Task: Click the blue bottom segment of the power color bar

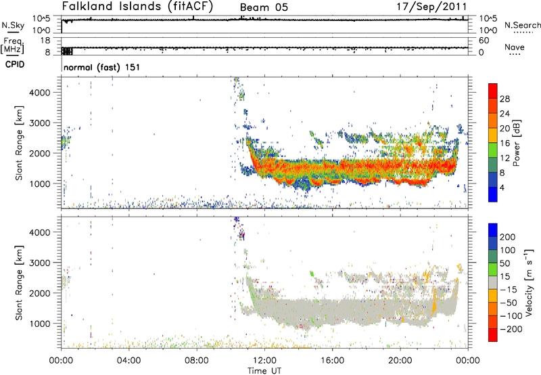Action: [x=493, y=194]
